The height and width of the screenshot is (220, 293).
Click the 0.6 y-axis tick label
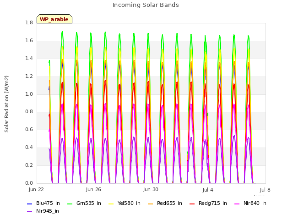[29, 129]
